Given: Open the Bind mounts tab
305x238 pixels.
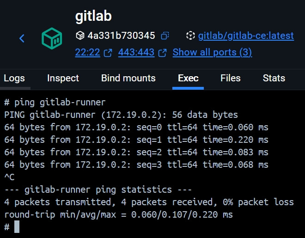Looking at the screenshot, I should [128, 79].
